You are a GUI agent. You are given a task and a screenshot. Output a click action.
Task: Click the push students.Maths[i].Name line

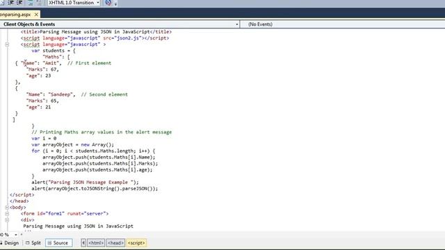tap(99, 157)
